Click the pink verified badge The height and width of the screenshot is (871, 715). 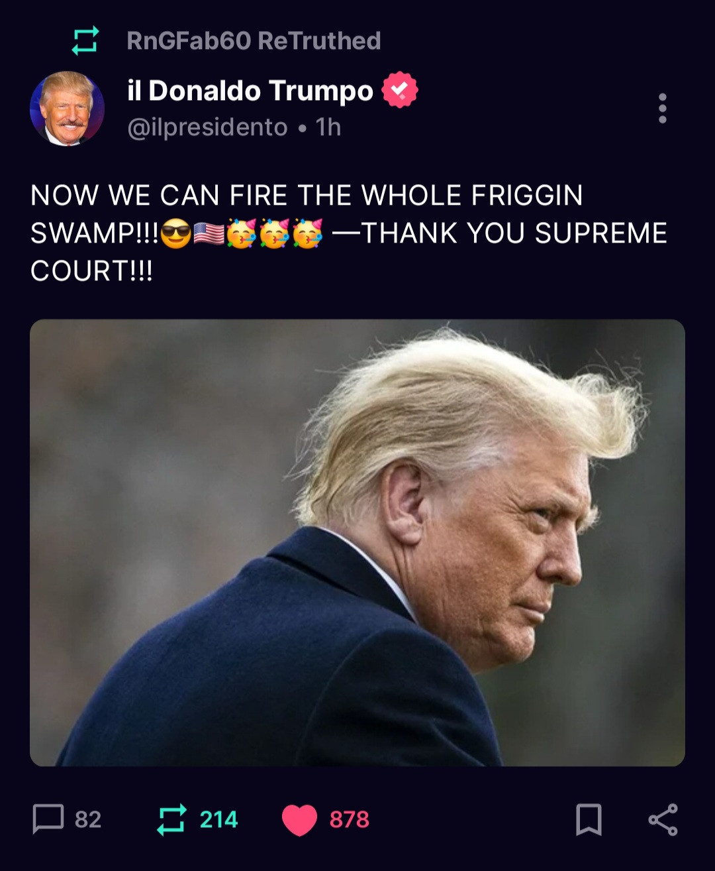[x=400, y=90]
